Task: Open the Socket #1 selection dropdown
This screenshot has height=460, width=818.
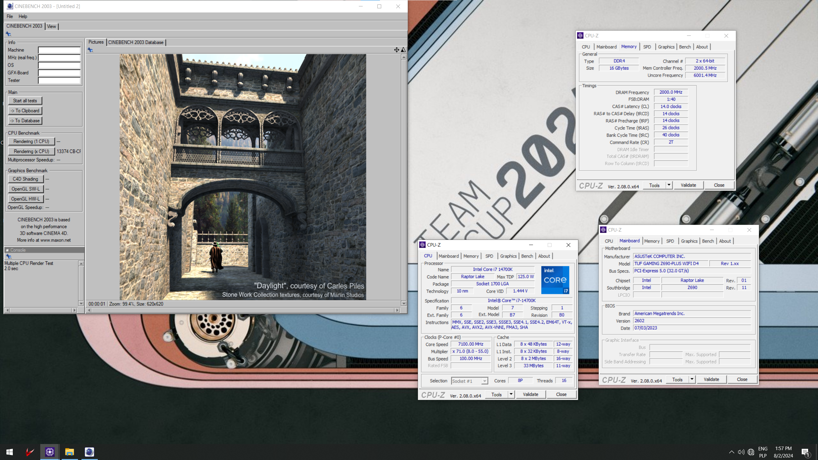Action: click(x=470, y=381)
